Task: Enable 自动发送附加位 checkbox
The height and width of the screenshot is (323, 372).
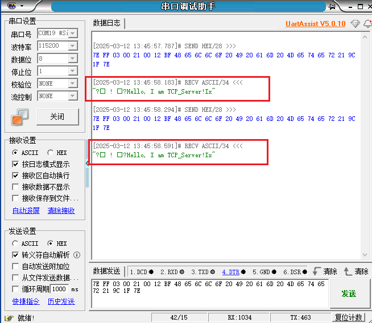Action: click(x=15, y=266)
